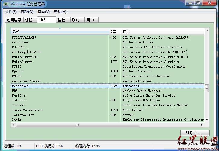
Task: Select the MDM service row
Action: click(x=107, y=91)
